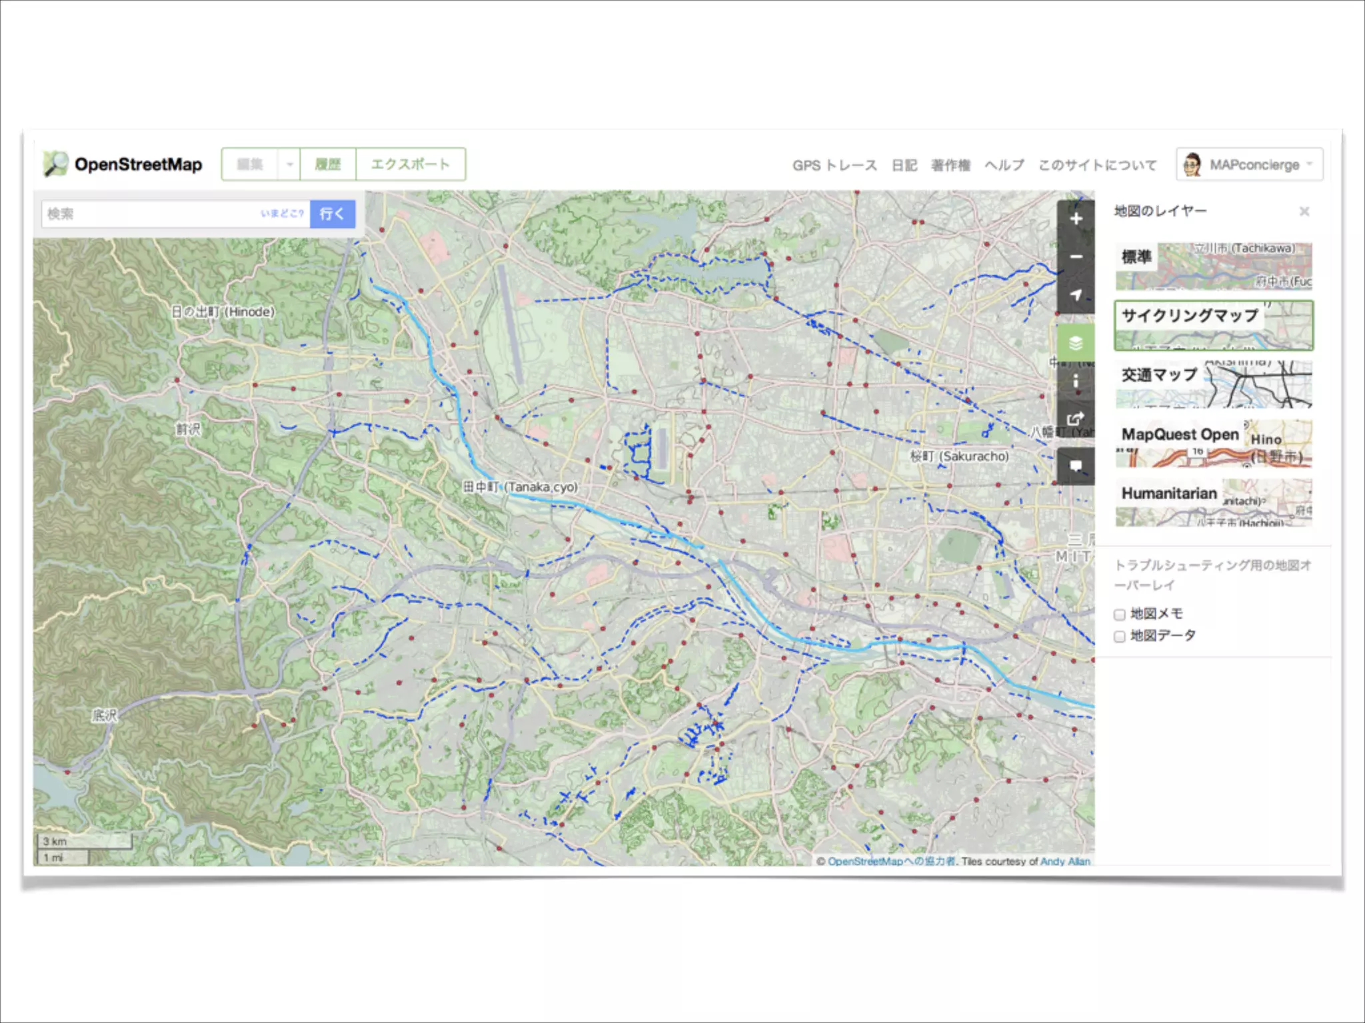The image size is (1365, 1023).
Task: Enable the 地図メモ overlay checkbox
Action: pos(1120,615)
